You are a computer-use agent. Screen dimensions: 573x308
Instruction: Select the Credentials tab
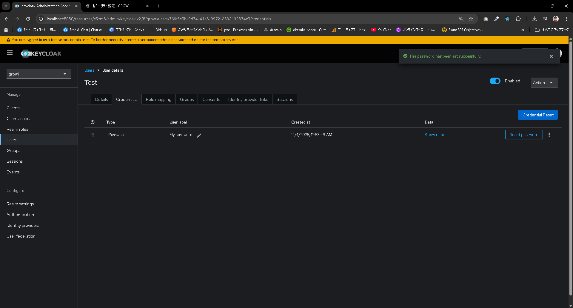(x=127, y=99)
